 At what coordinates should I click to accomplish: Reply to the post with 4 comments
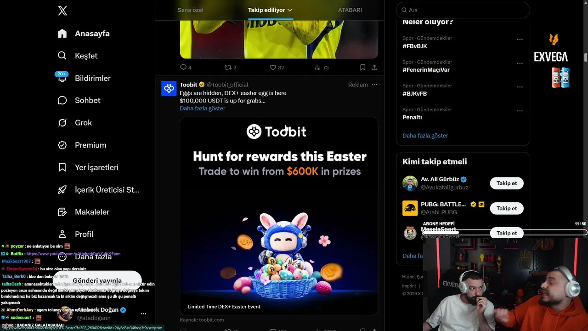[x=183, y=67]
